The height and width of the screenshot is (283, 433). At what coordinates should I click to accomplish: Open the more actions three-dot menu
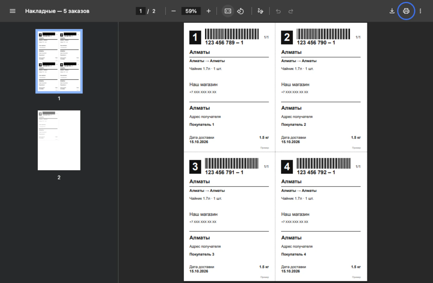point(420,11)
